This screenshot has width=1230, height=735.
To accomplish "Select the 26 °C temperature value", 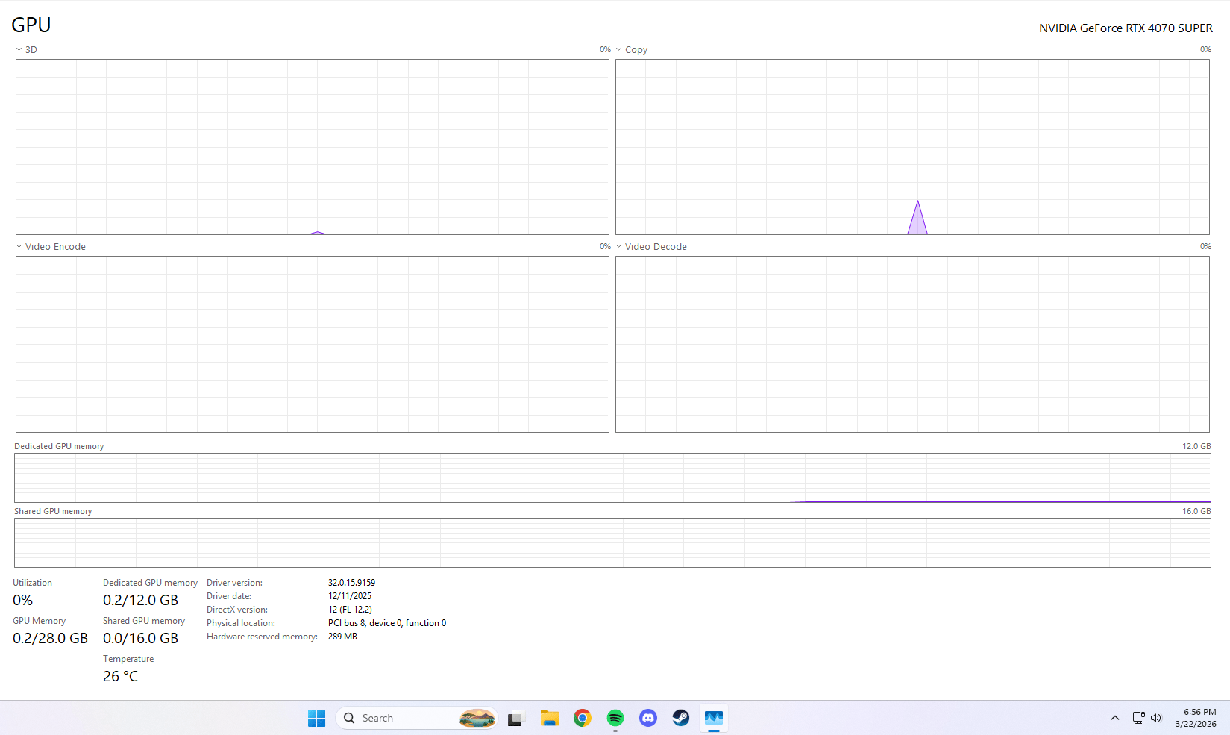I will [x=120, y=676].
